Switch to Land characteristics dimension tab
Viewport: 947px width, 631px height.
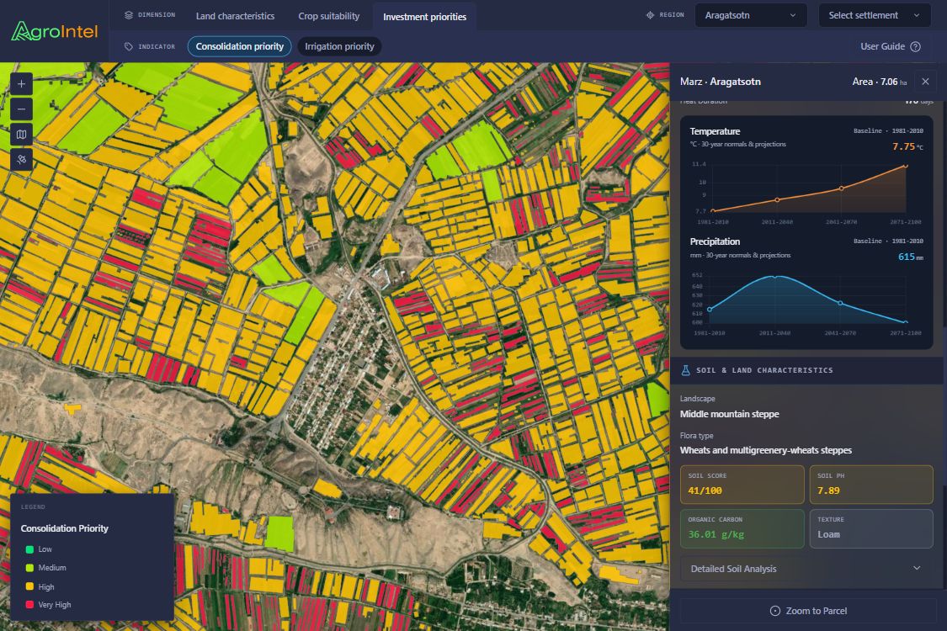click(x=235, y=16)
